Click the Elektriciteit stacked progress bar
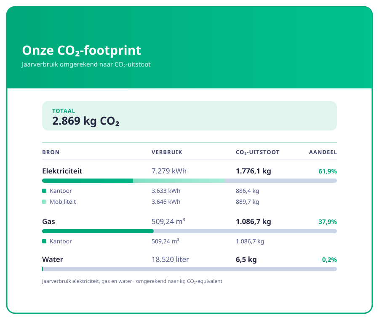The width and height of the screenshot is (379, 320). point(189,181)
